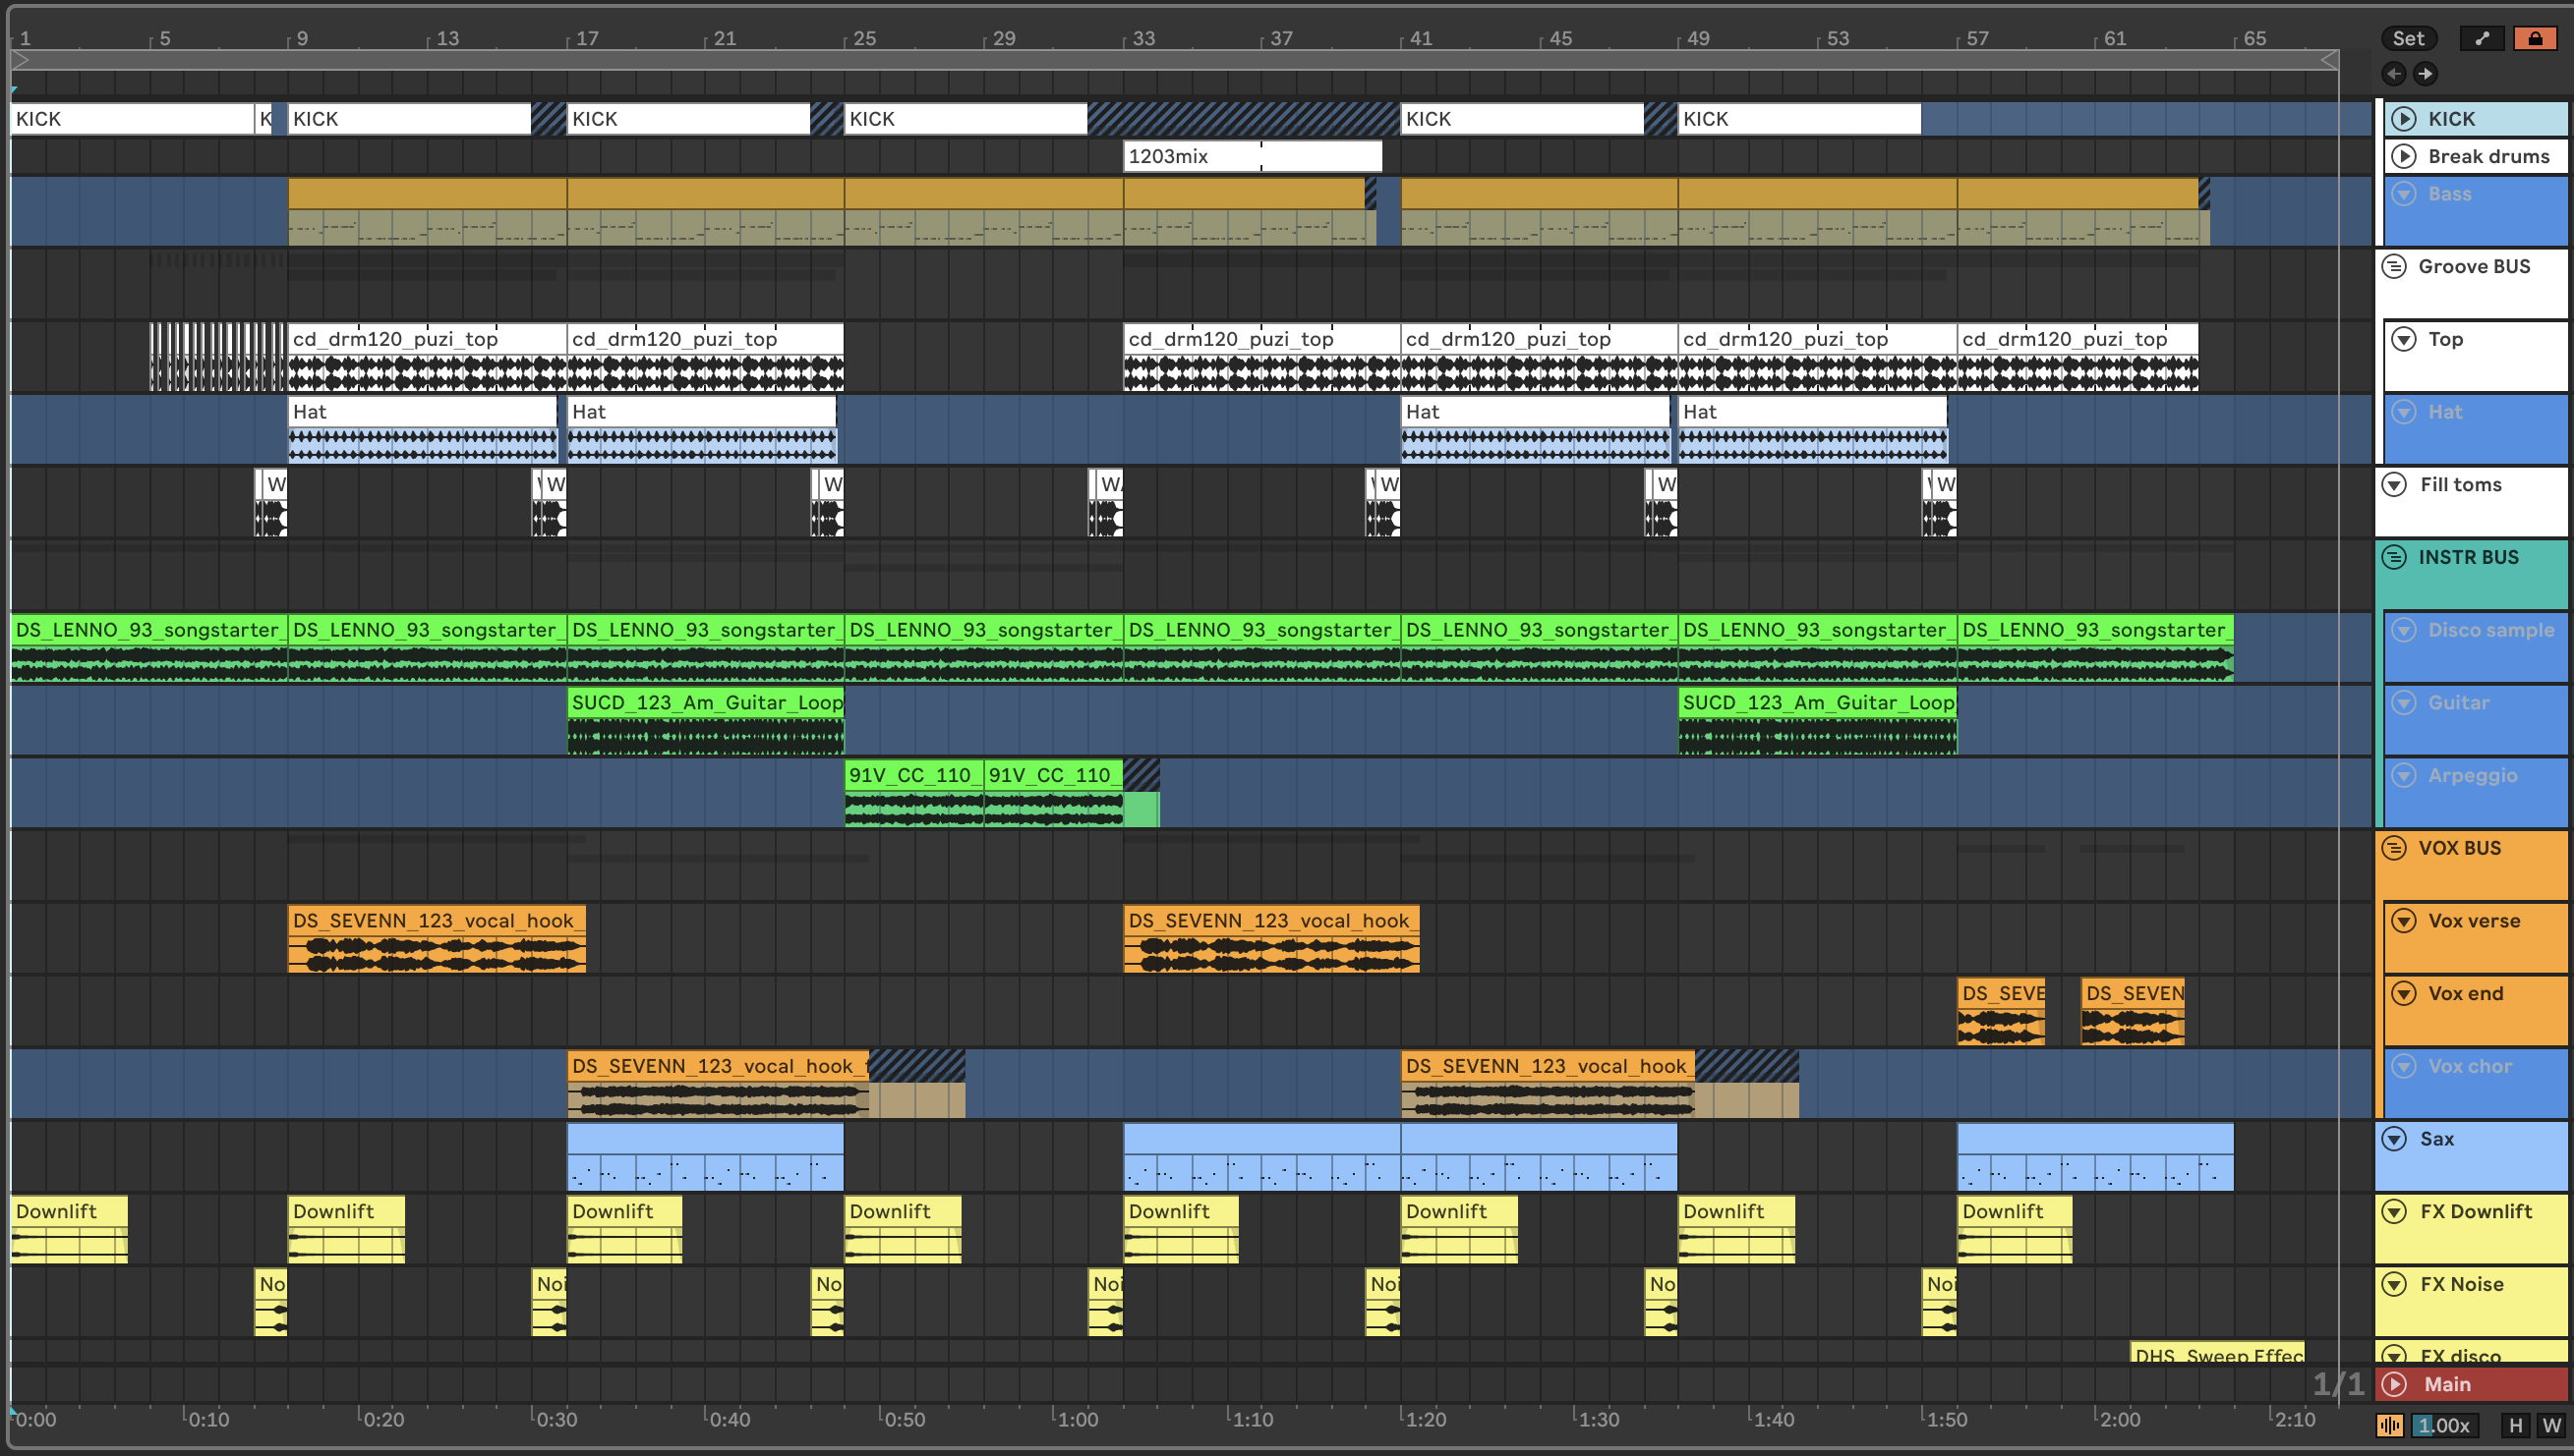The height and width of the screenshot is (1456, 2574).
Task: Jump to the previous locator arrow
Action: click(2394, 73)
